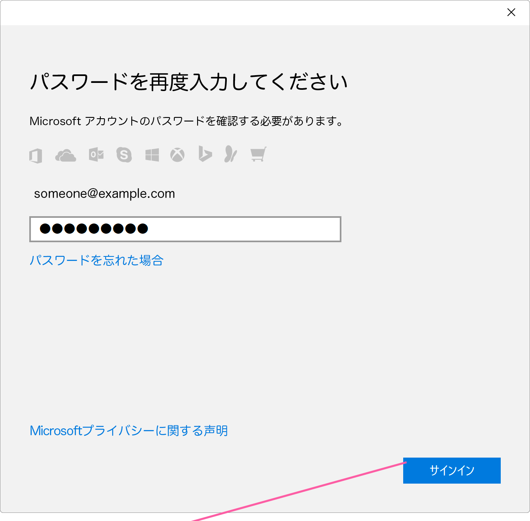Click the Skype icon
This screenshot has height=521, width=530.
pyautogui.click(x=124, y=155)
